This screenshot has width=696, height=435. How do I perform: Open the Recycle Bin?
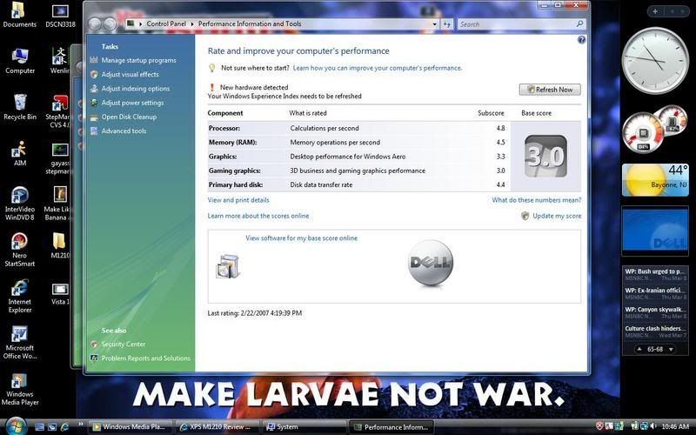point(19,107)
